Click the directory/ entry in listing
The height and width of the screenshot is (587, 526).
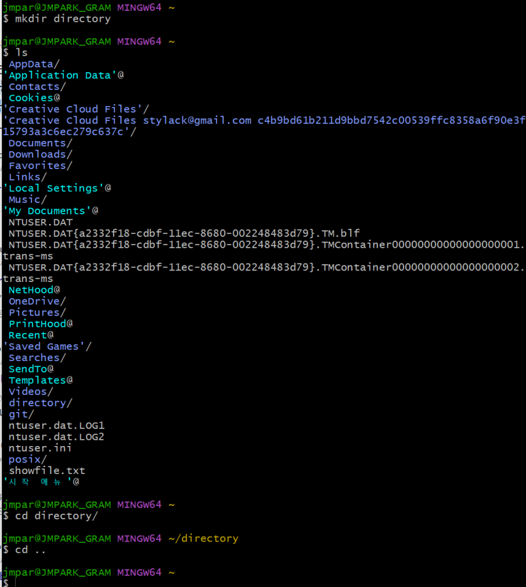[40, 403]
